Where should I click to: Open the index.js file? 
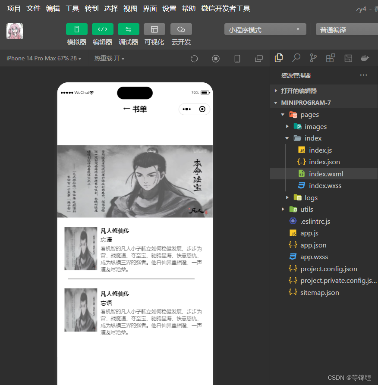pos(324,150)
